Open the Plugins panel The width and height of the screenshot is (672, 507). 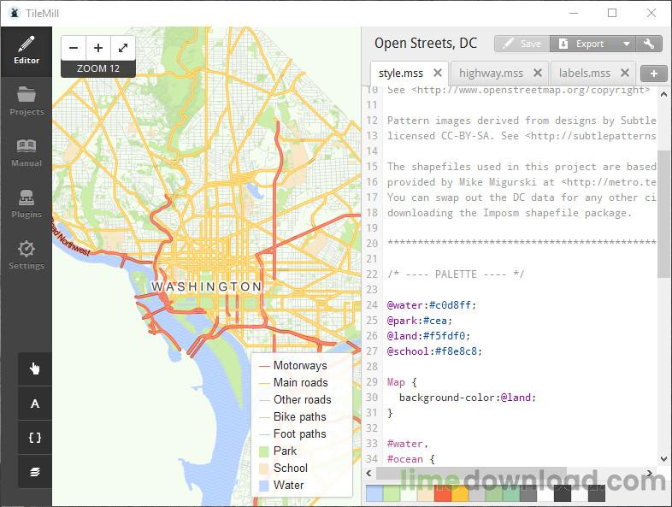tap(27, 205)
